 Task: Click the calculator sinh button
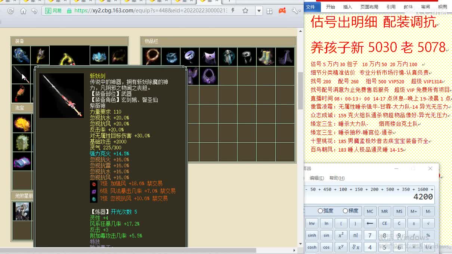[x=312, y=235]
